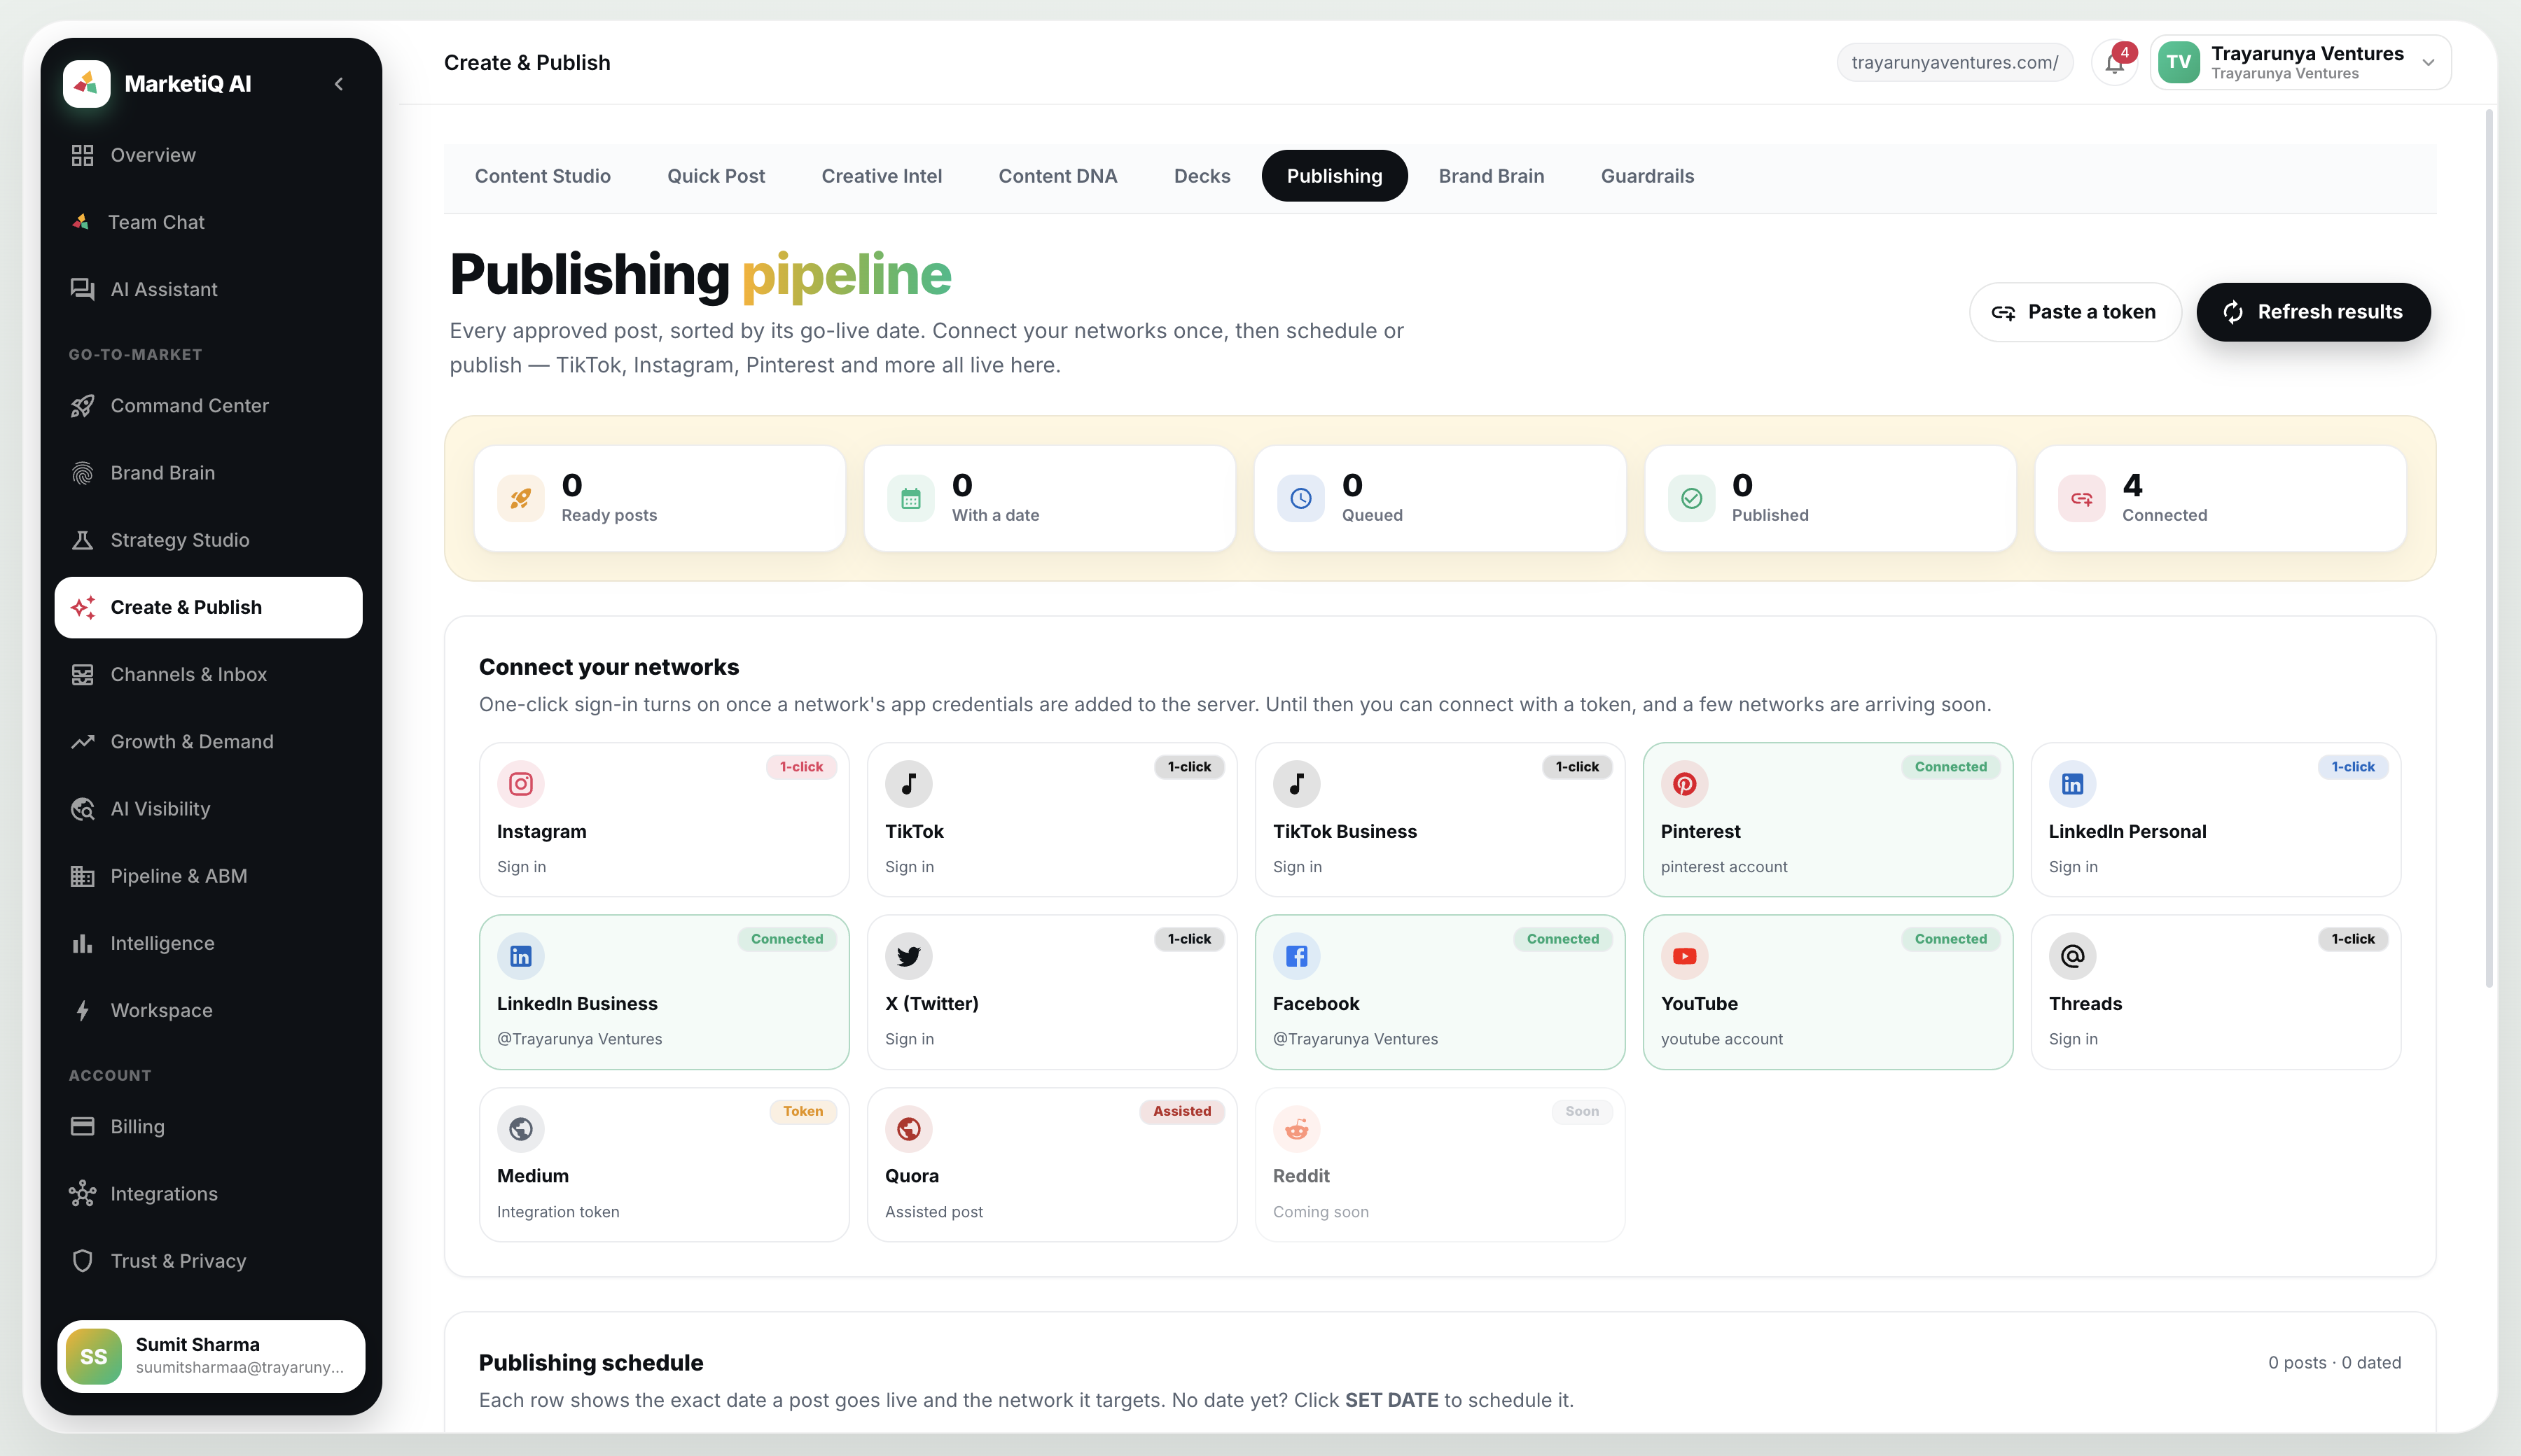Switch to the Guardrails tab
Image resolution: width=2521 pixels, height=1456 pixels.
click(1646, 176)
